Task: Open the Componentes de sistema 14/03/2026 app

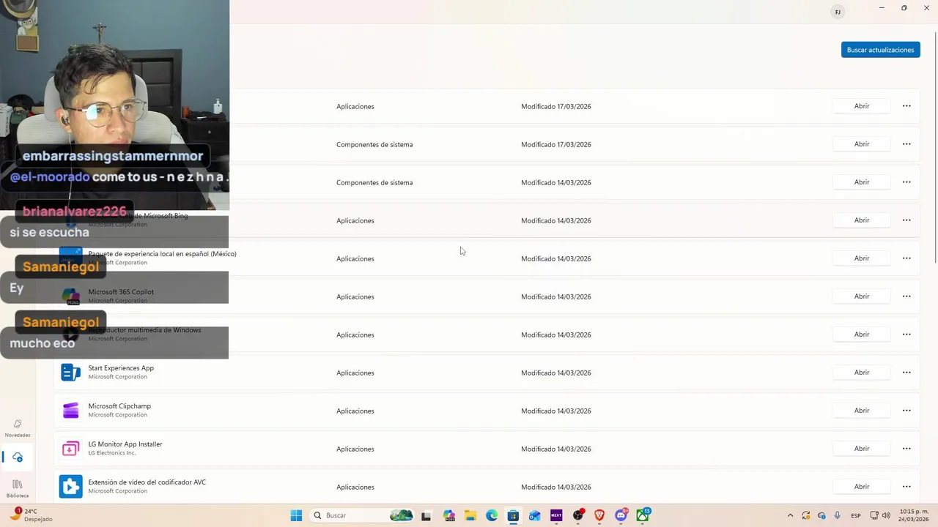Action: 861,182
